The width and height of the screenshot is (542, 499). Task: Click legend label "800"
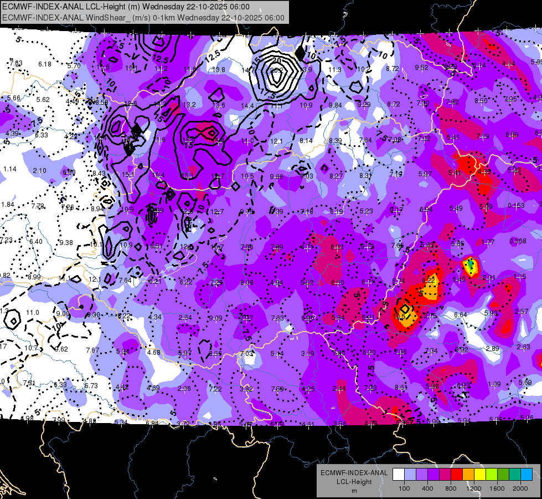pos(451,488)
